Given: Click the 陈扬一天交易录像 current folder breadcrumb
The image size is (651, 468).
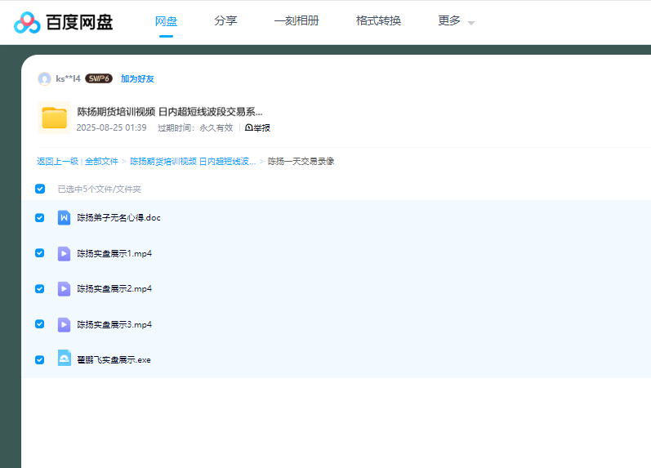Looking at the screenshot, I should pyautogui.click(x=301, y=161).
